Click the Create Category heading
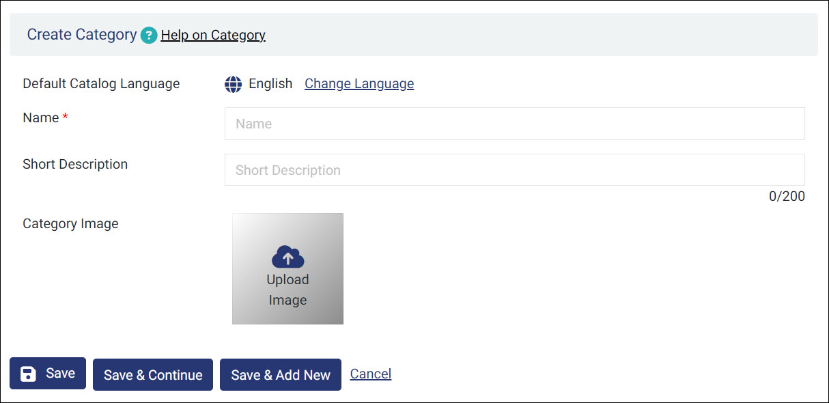829x403 pixels. 82,34
